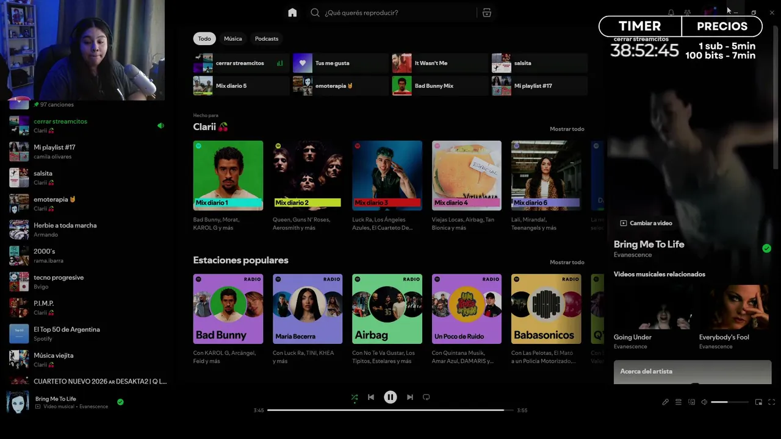Image resolution: width=781 pixels, height=439 pixels.
Task: Open the Browse icon beside search
Action: click(486, 13)
